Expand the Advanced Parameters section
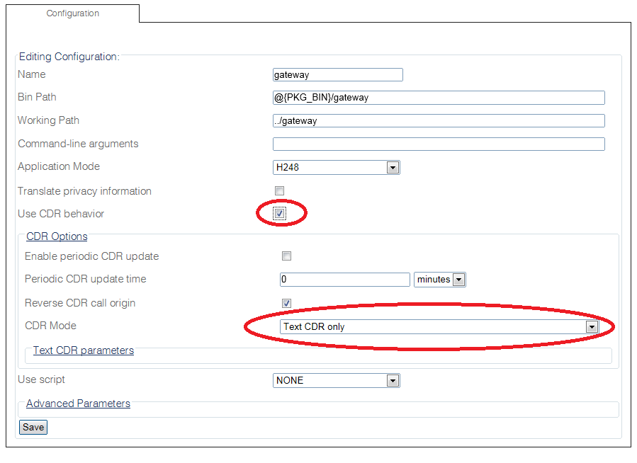 pos(78,404)
